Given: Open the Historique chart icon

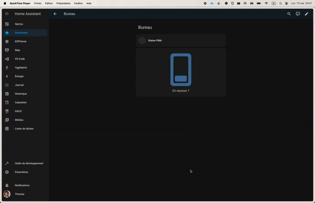Looking at the screenshot, I should (x=7, y=94).
